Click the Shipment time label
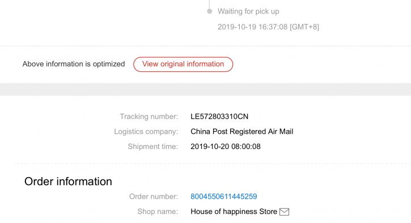 pos(153,147)
